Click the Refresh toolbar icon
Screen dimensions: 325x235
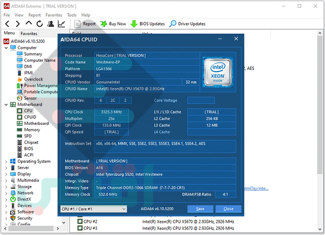click(39, 24)
